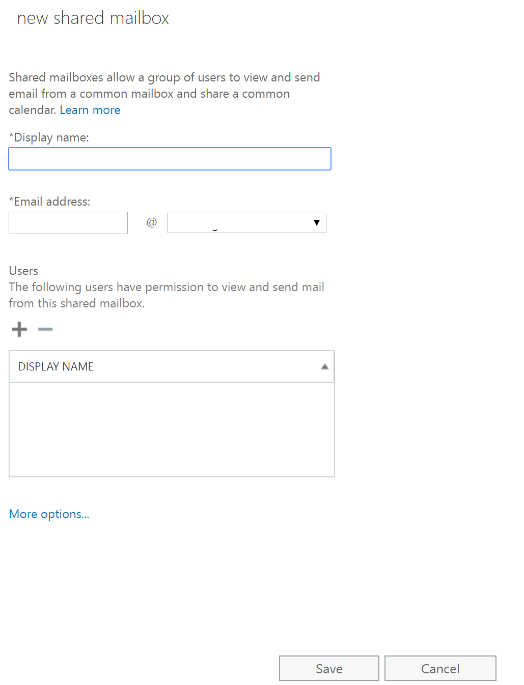Image resolution: width=524 pixels, height=685 pixels.
Task: Click the "*Email address:" label
Action: point(49,202)
